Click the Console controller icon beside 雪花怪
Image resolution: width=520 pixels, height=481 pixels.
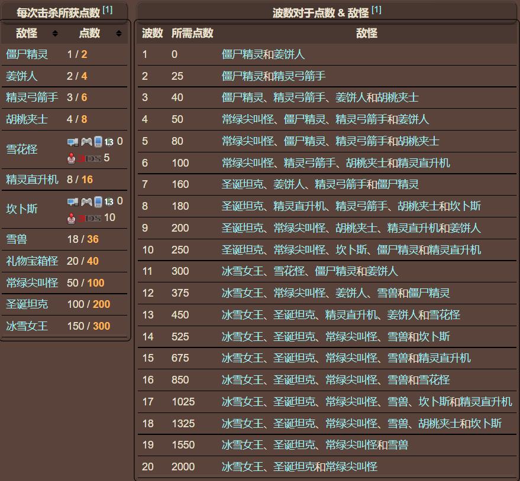coord(86,141)
